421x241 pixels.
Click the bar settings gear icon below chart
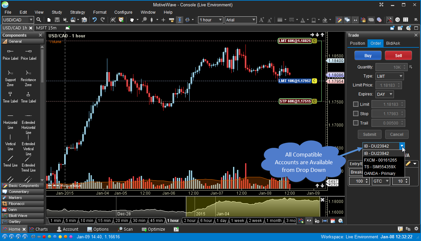317,221
